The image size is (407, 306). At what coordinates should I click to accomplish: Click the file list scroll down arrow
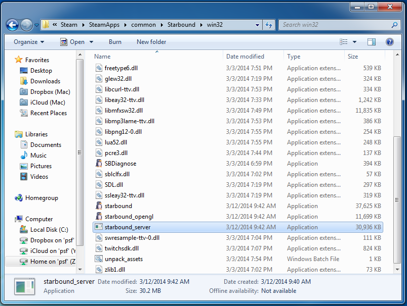click(397, 270)
